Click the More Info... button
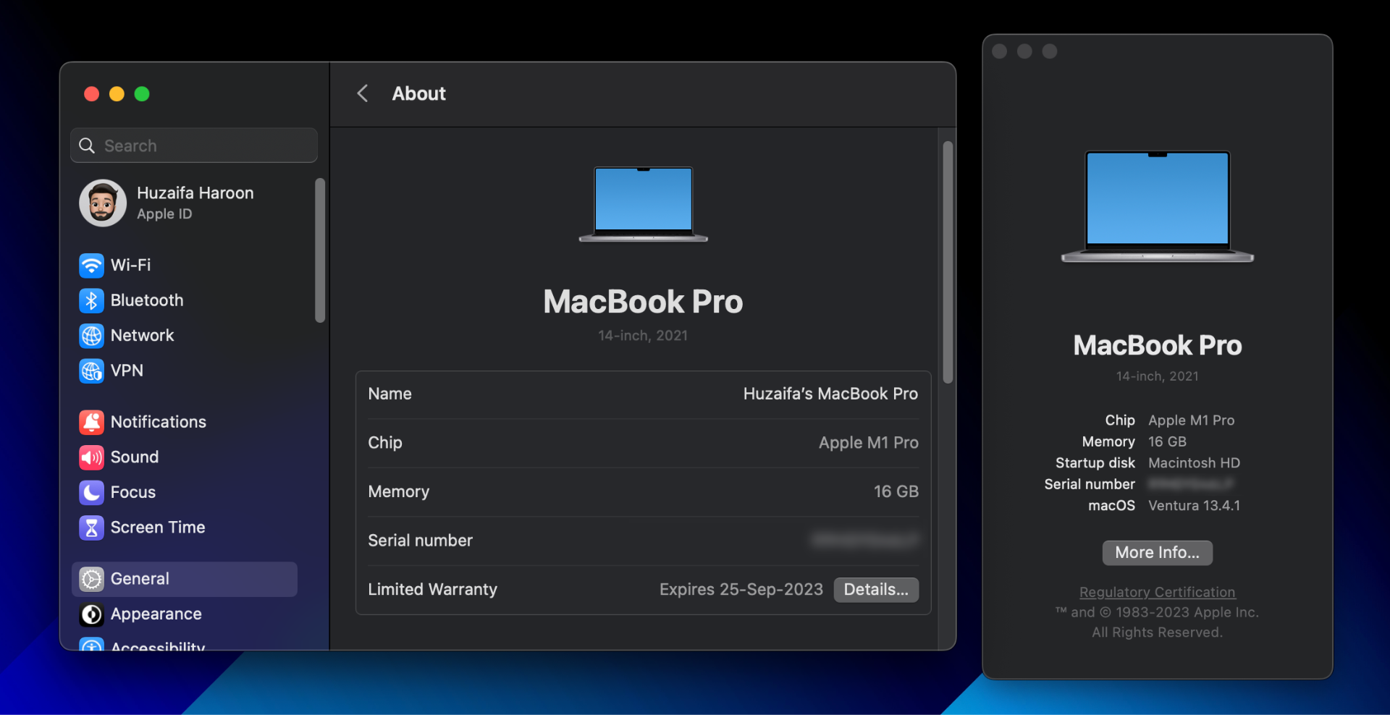Viewport: 1390px width, 715px height. [1157, 553]
